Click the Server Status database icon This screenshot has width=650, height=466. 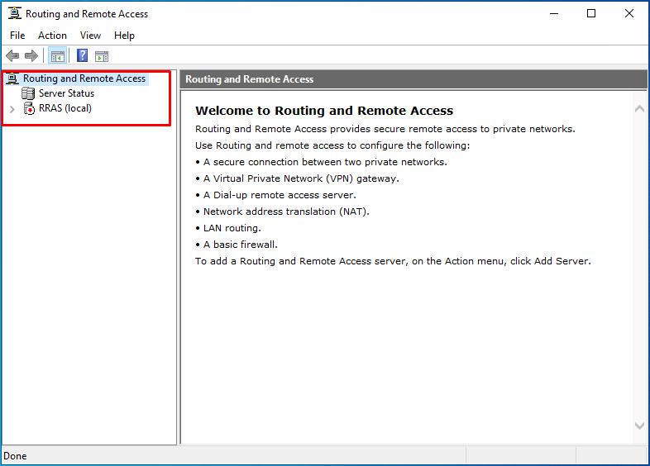(28, 93)
